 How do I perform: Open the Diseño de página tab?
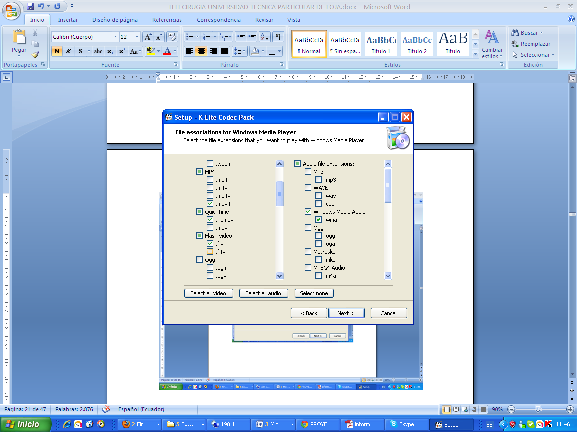coord(115,20)
